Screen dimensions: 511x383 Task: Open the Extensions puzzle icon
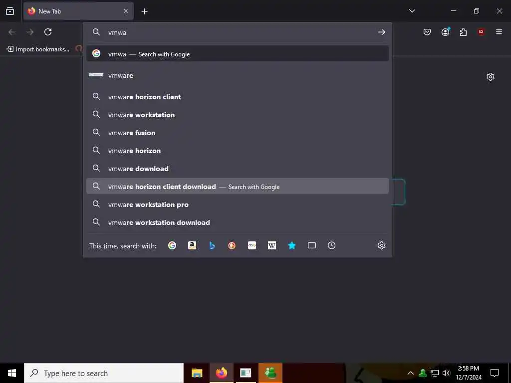point(463,32)
